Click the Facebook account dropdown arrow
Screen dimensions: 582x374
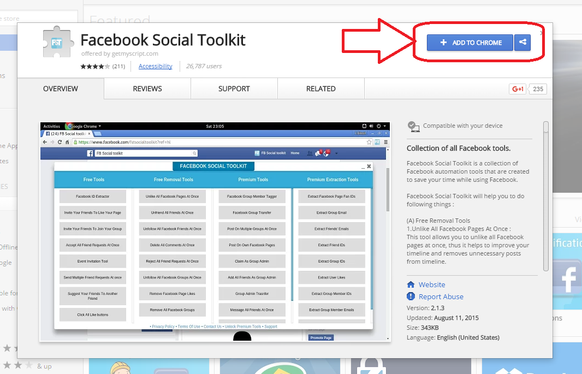336,153
